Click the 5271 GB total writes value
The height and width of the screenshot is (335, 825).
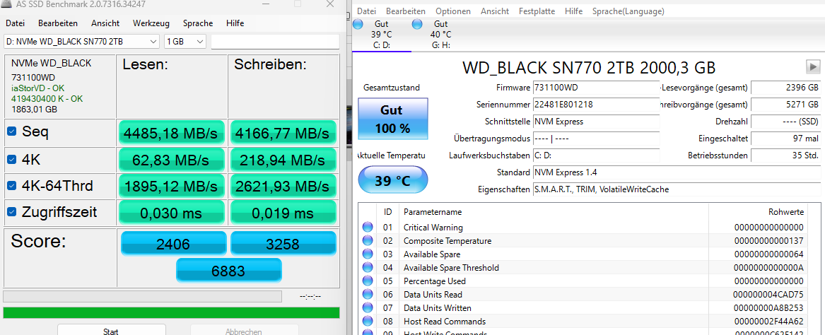(x=785, y=104)
